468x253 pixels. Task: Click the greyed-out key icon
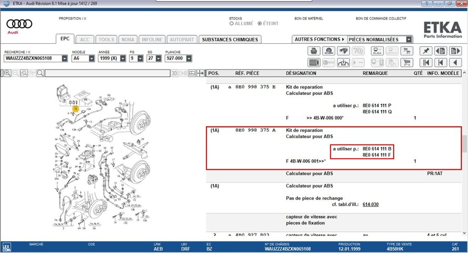(x=328, y=63)
